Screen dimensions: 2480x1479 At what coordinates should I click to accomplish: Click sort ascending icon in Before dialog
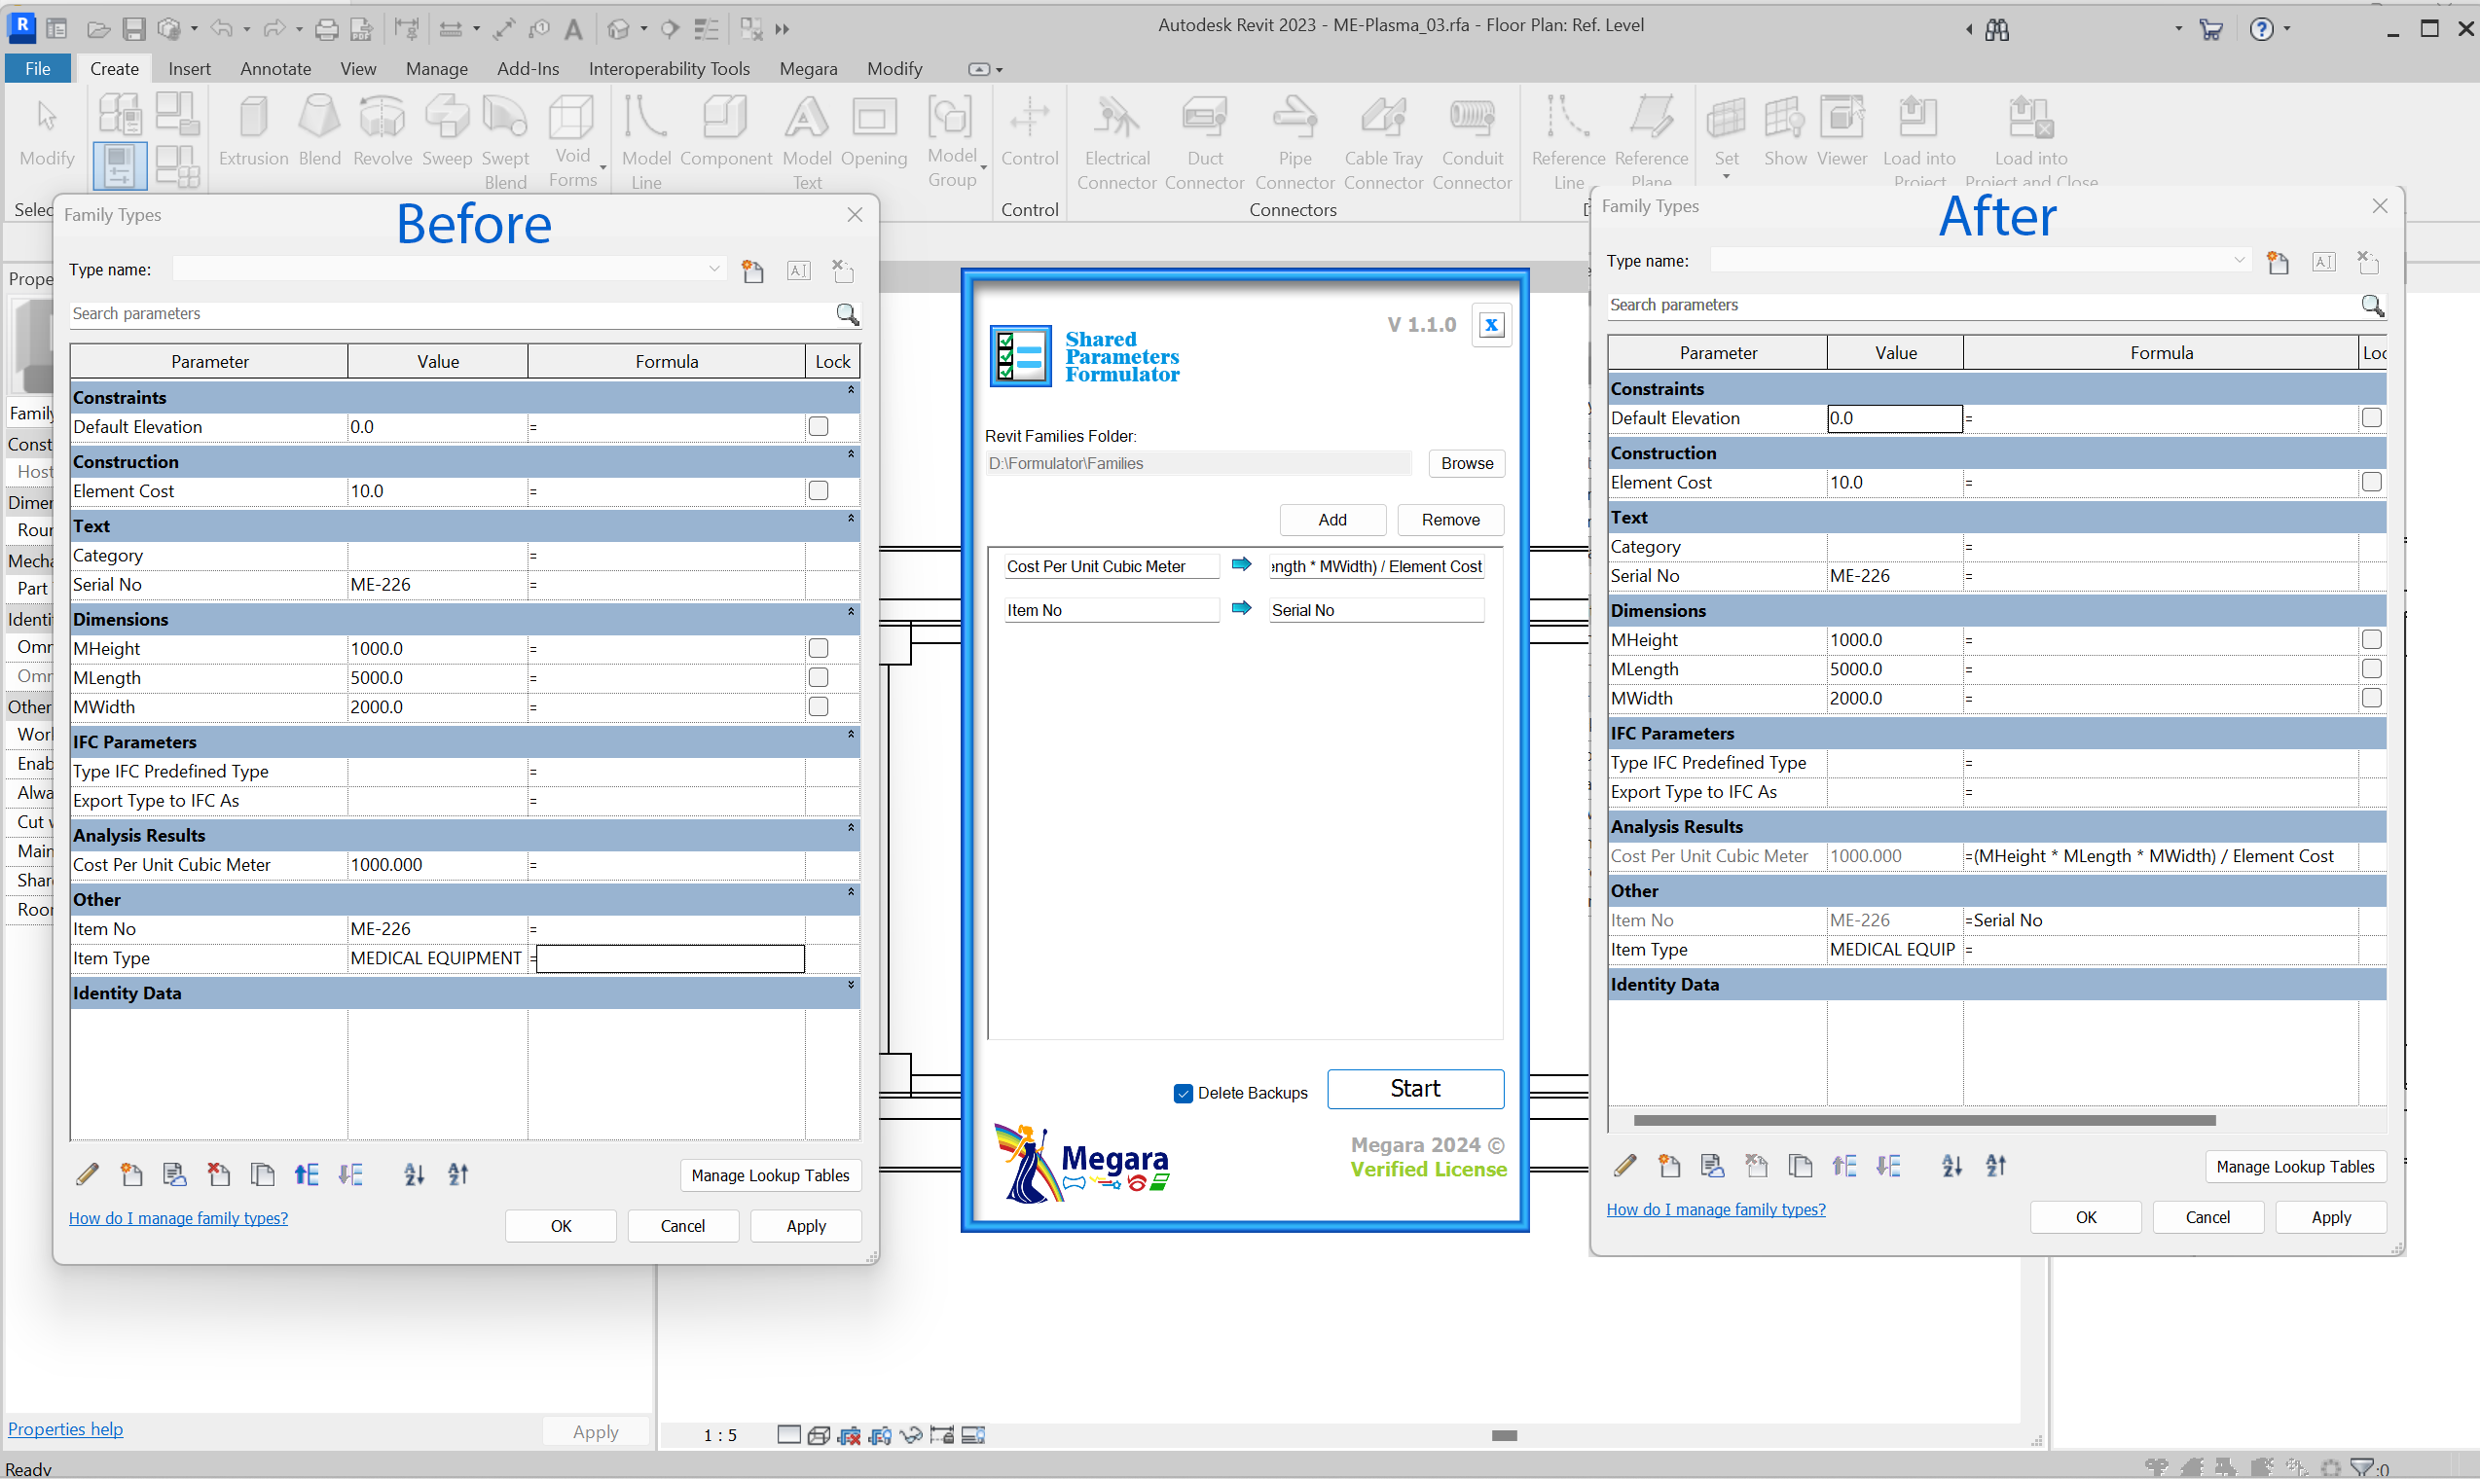(x=415, y=1174)
